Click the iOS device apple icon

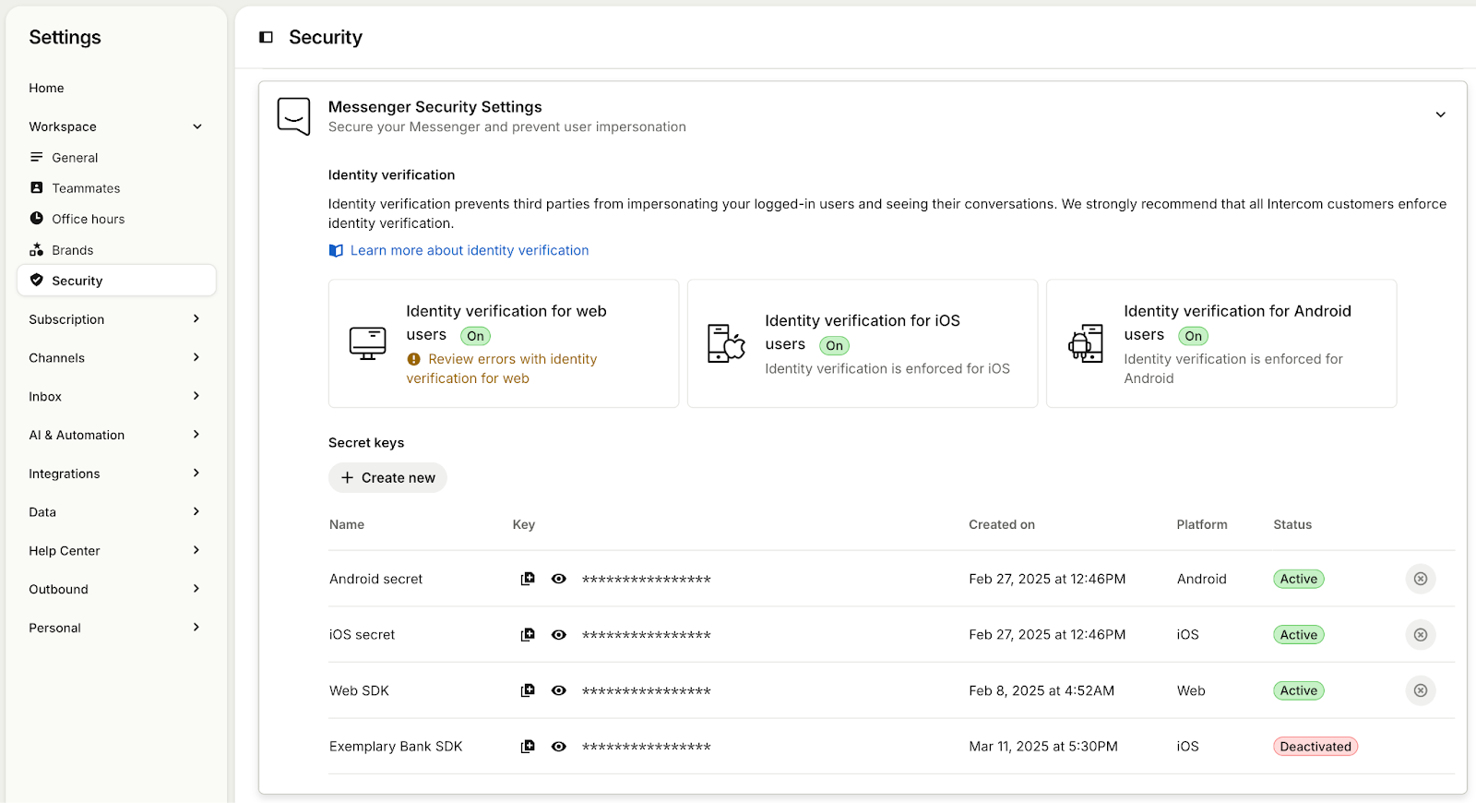(726, 343)
